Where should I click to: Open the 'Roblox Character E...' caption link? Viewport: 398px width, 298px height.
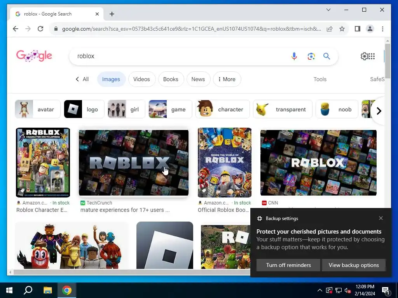coord(42,210)
